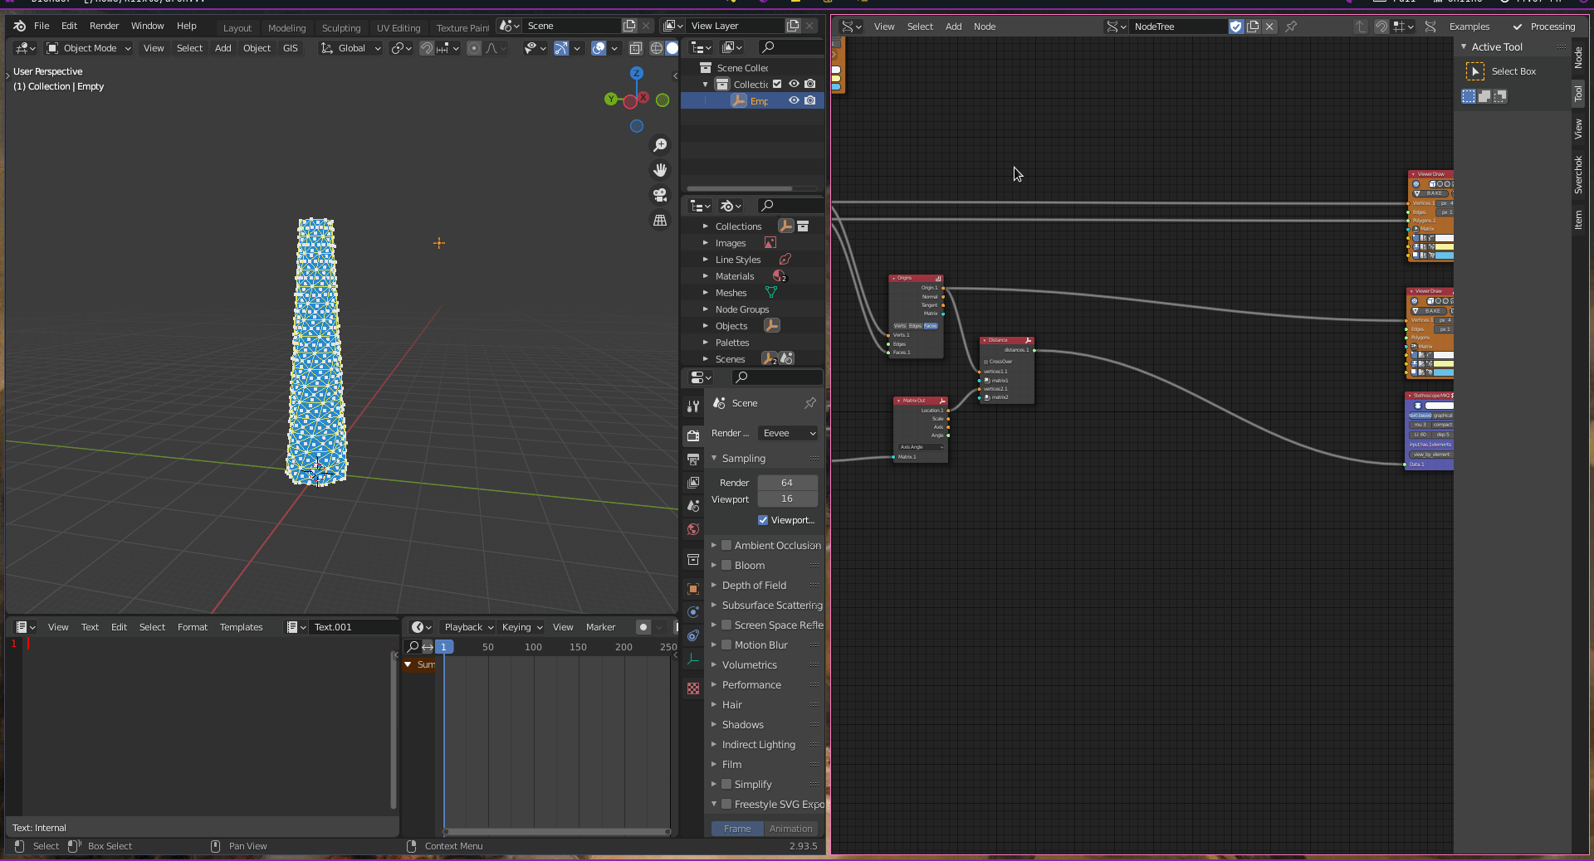
Task: Open the Render properties tab icon
Action: tap(693, 435)
